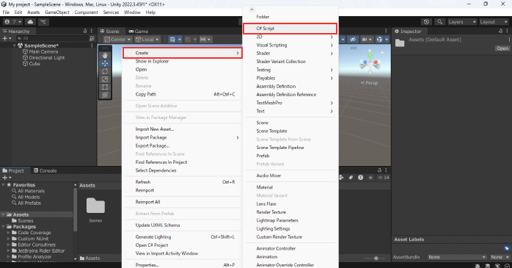Switch to the Game tab
Image resolution: width=512 pixels, height=268 pixels.
coord(139,32)
